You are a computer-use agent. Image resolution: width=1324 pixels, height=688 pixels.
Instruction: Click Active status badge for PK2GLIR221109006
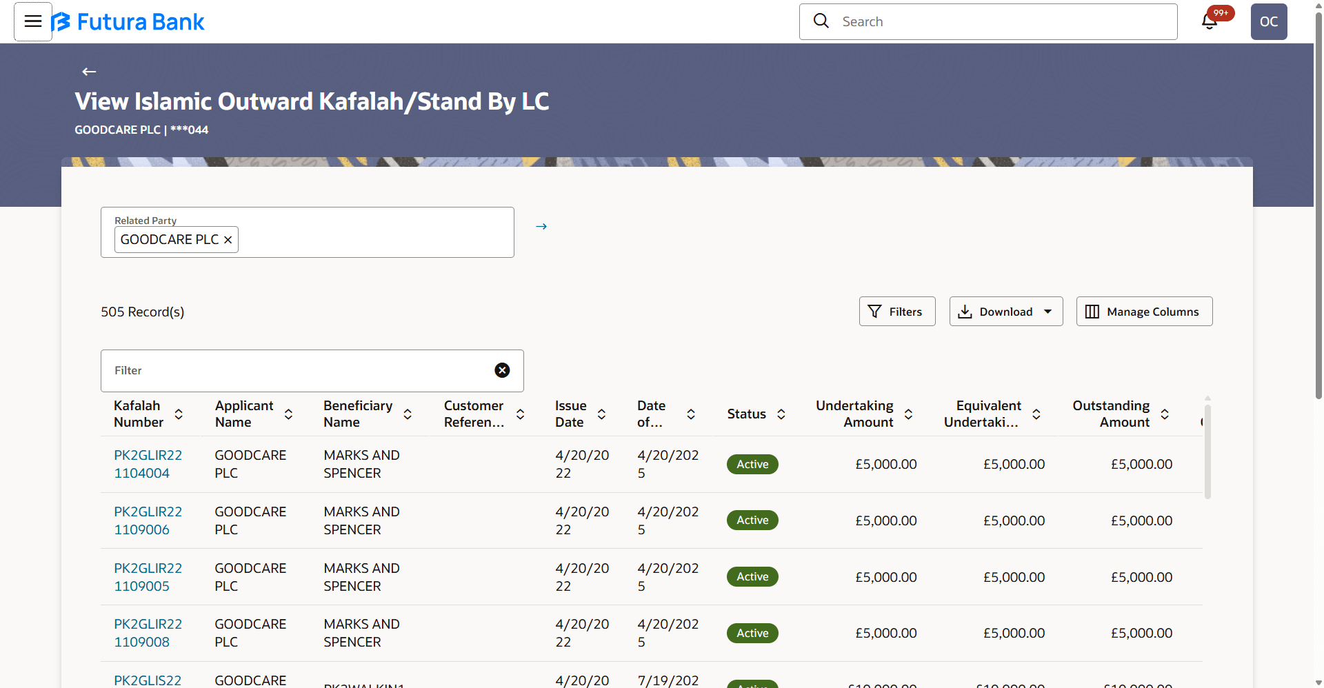752,520
